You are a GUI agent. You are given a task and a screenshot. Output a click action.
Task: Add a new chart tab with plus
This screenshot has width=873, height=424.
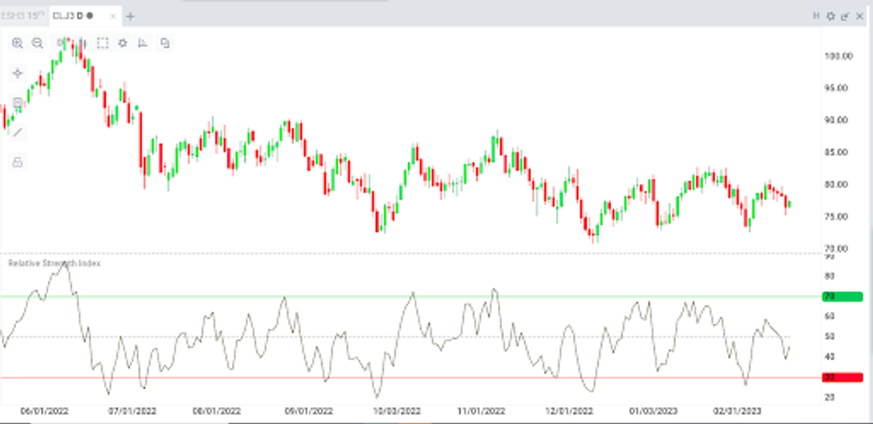(x=130, y=16)
